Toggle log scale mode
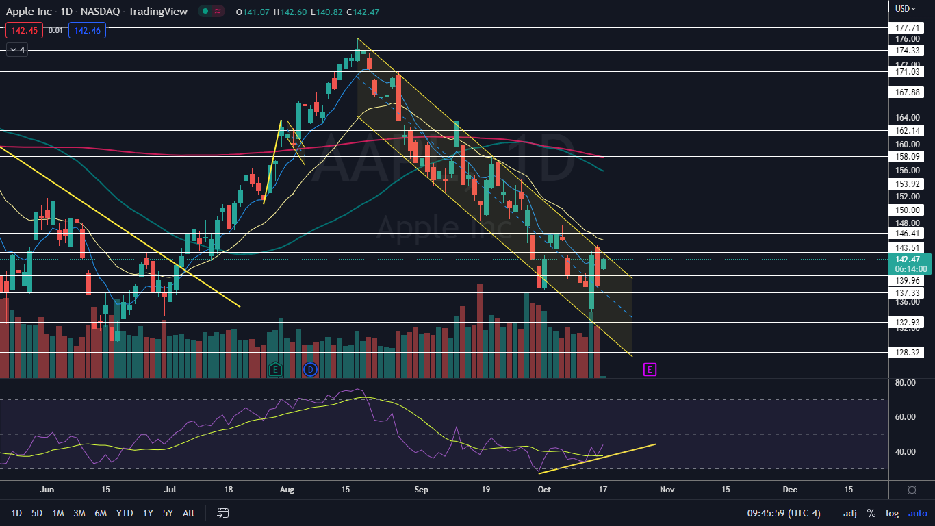Image resolution: width=935 pixels, height=526 pixels. point(892,513)
